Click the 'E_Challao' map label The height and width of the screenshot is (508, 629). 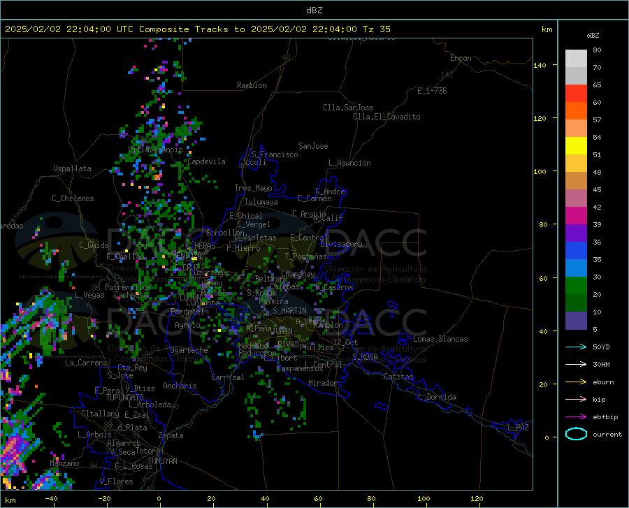click(x=125, y=256)
